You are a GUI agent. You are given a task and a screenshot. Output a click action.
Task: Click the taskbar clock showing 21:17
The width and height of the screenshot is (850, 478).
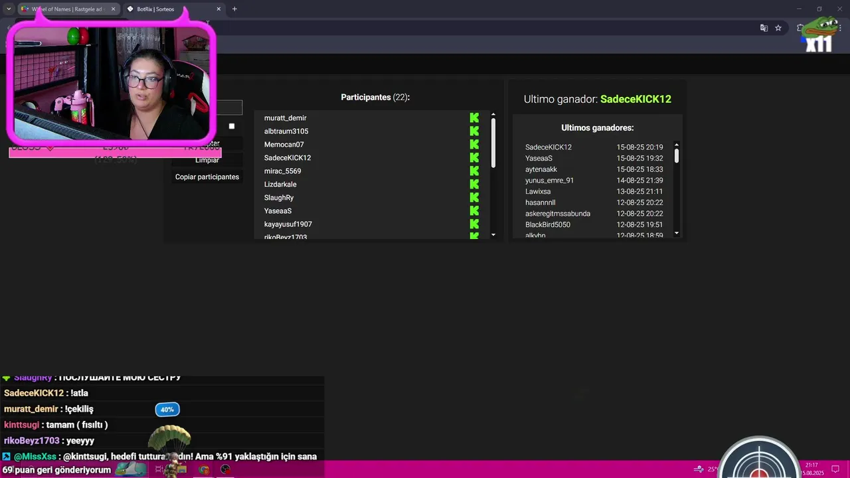click(812, 469)
